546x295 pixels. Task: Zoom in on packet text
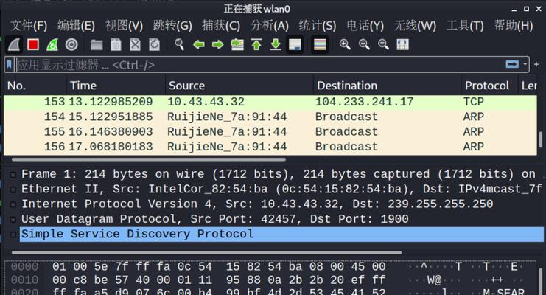345,45
